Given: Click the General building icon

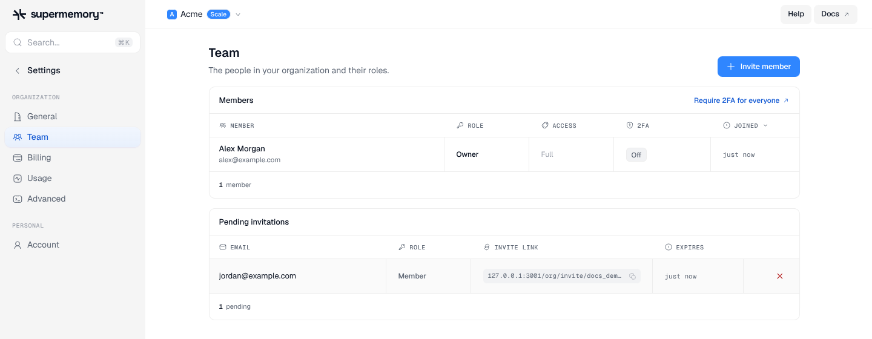Looking at the screenshot, I should coord(18,116).
